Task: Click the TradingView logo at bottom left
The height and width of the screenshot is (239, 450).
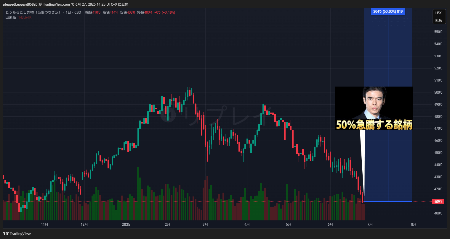Action: (17, 234)
